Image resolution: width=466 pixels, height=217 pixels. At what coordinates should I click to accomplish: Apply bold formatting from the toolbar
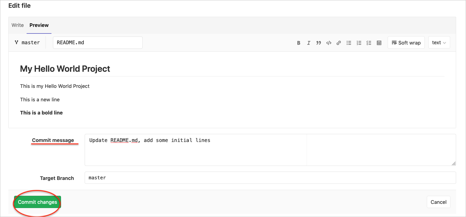pos(299,43)
